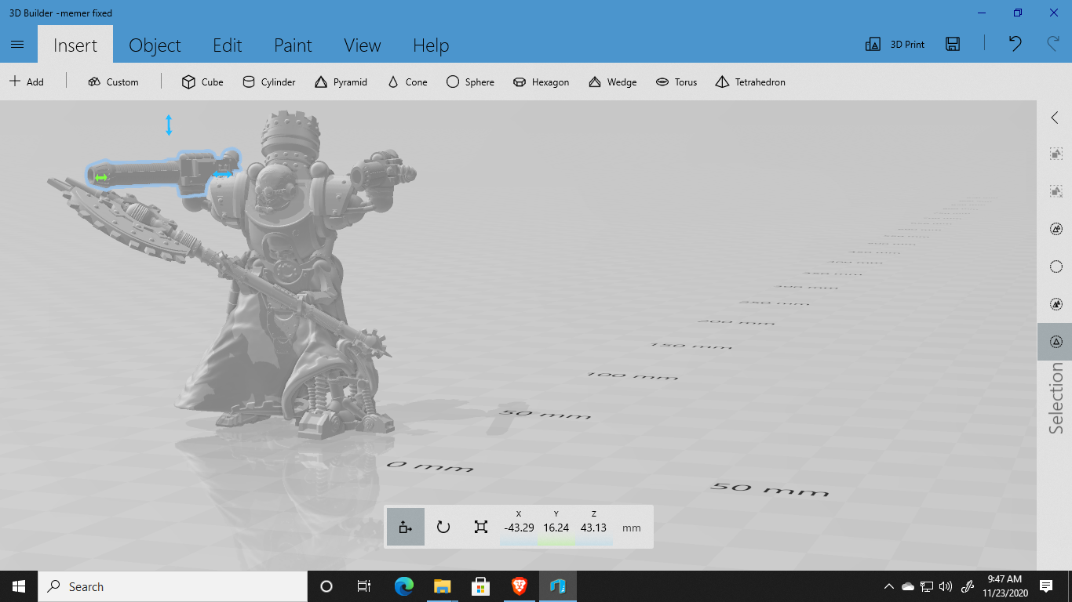
Task: Click the 3D Builder taskbar icon
Action: click(558, 586)
